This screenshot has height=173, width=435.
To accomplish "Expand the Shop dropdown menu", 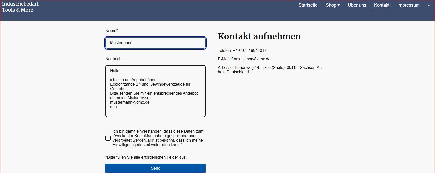I will click(x=333, y=5).
